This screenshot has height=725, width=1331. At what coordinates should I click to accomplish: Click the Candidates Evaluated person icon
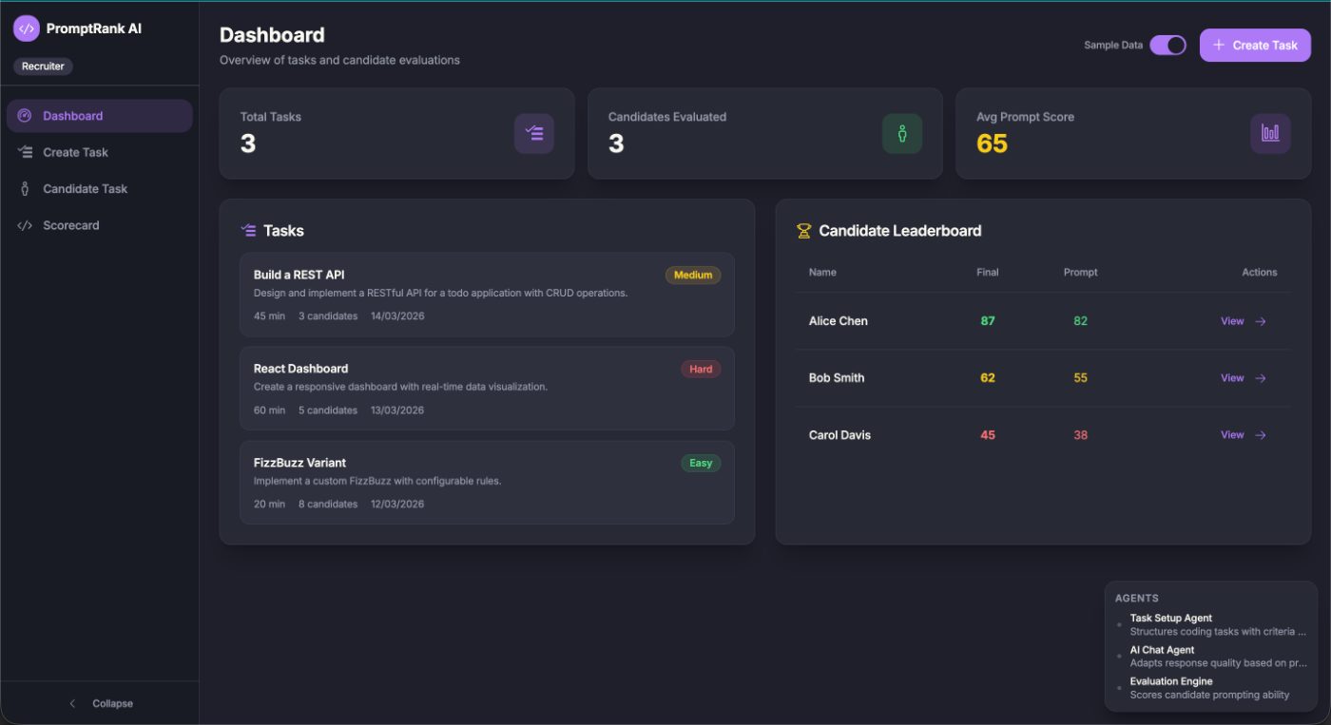point(901,134)
